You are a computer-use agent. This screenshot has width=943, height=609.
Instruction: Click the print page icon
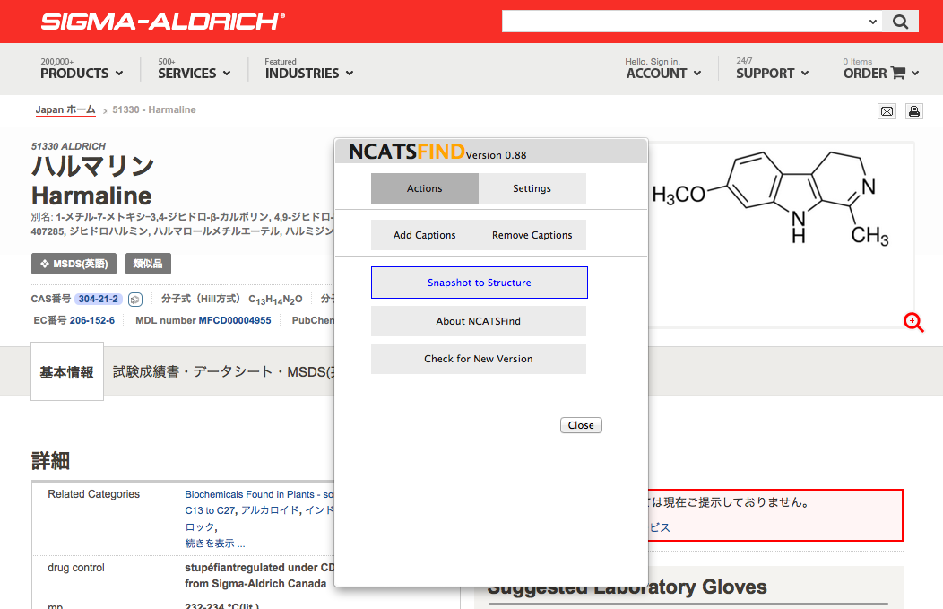pyautogui.click(x=914, y=111)
